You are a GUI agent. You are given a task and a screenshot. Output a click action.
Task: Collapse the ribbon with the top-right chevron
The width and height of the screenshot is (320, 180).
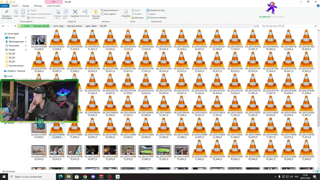point(314,6)
